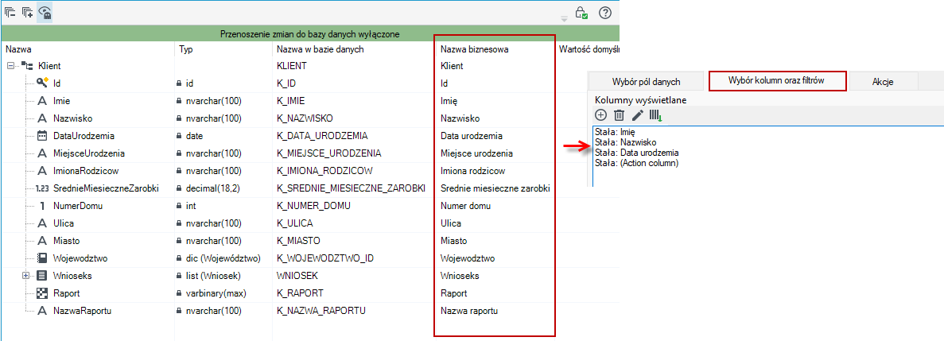Screen dimensions: 944x341
Task: Click the dictionary icon beside Wojewodztwo
Action: [42, 258]
